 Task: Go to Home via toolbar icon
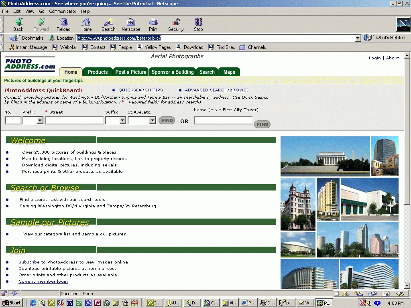(86, 24)
